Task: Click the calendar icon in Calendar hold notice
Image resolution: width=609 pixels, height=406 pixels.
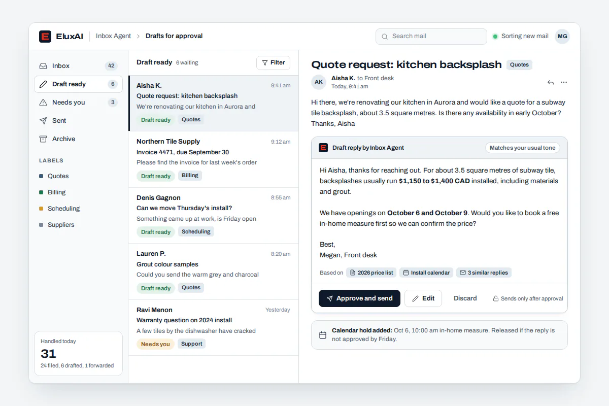Action: click(x=323, y=335)
